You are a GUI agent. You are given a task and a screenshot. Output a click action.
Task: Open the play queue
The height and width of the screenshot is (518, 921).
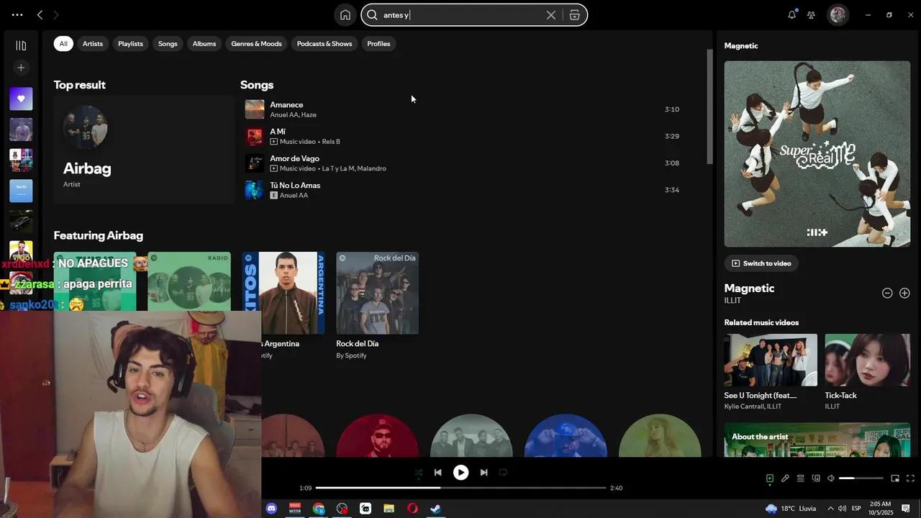pyautogui.click(x=800, y=478)
